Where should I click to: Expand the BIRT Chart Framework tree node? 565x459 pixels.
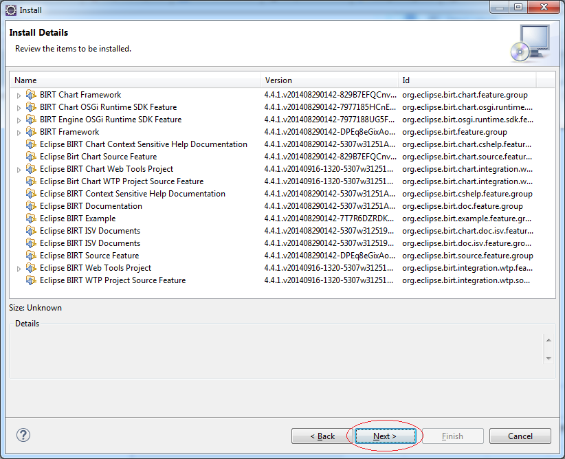19,96
